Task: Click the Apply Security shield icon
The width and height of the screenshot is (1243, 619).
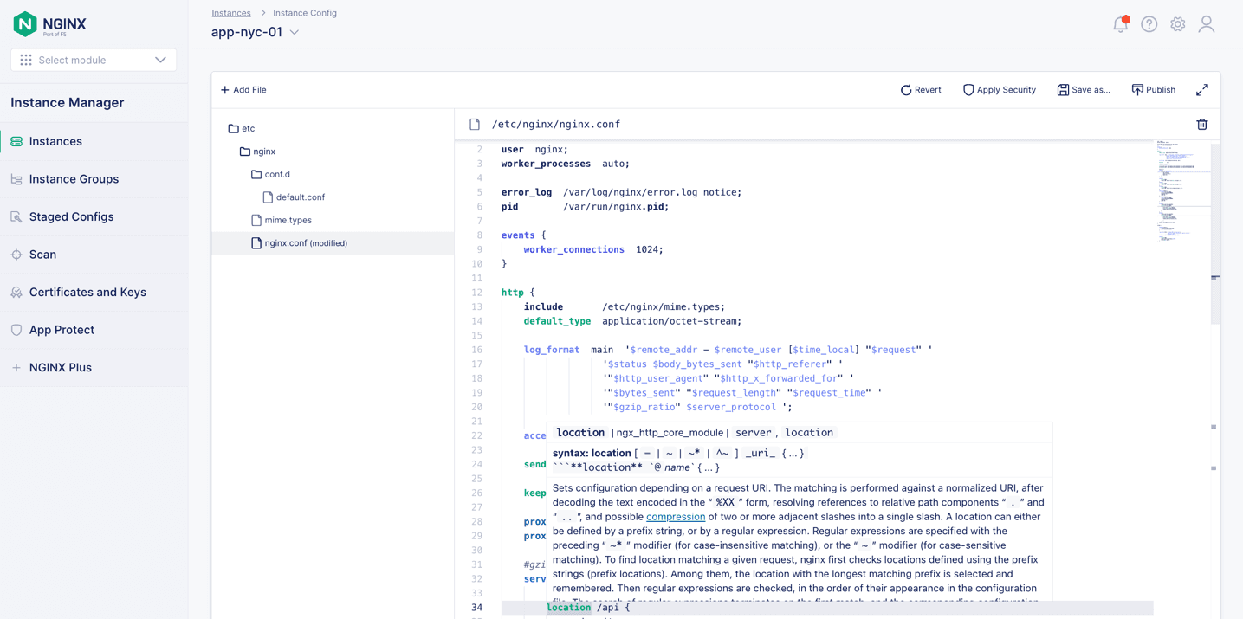Action: click(x=968, y=89)
